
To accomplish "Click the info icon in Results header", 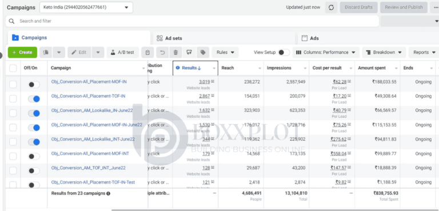I will pos(178,68).
